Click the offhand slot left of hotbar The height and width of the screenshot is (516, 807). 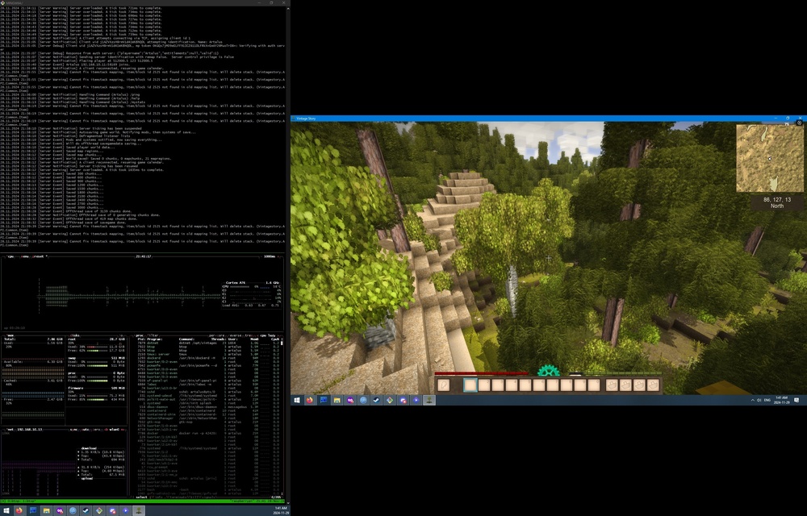pos(444,385)
